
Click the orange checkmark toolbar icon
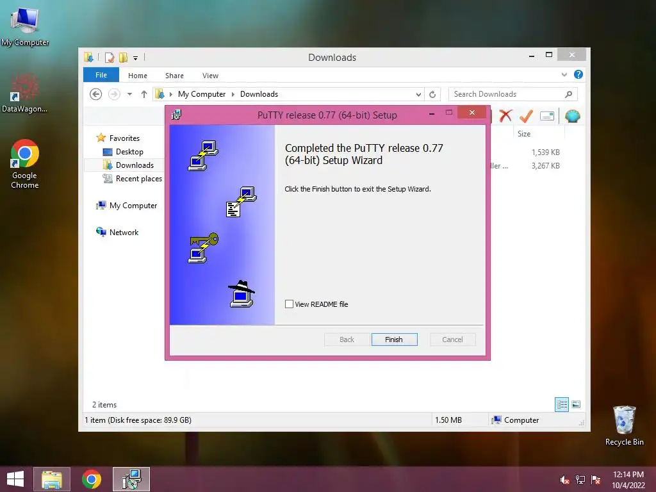tap(526, 116)
